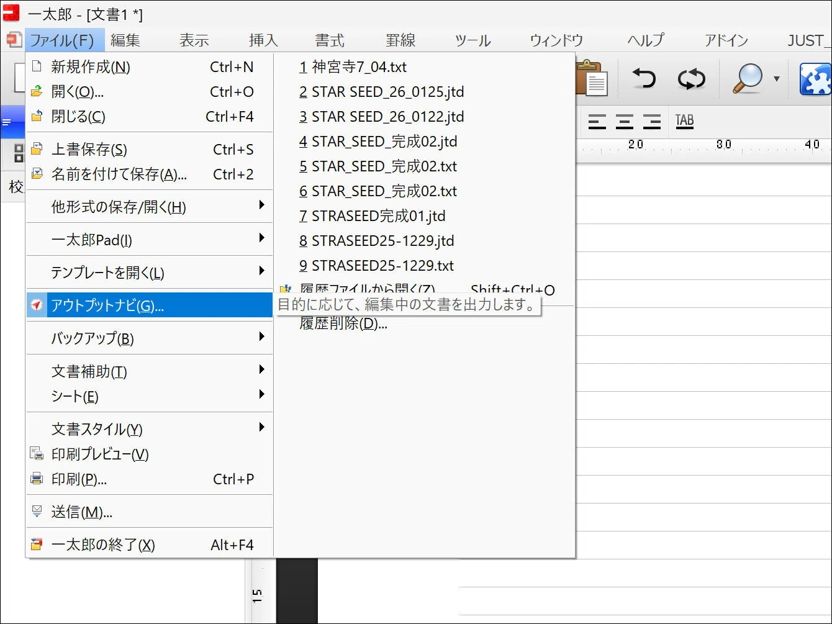The width and height of the screenshot is (832, 624).
Task: Open recent file STRASEED25-1229.txt
Action: (425, 265)
